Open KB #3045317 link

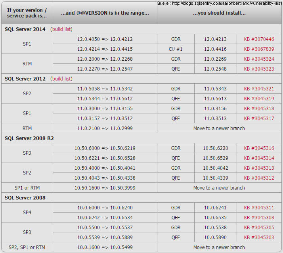coord(259,119)
